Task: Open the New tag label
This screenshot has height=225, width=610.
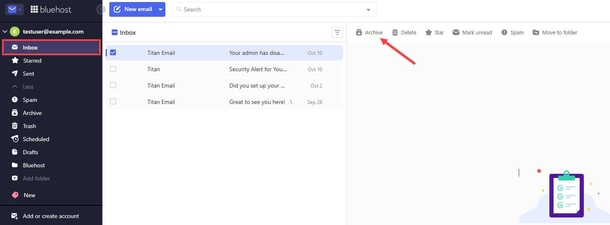Action: (x=29, y=195)
